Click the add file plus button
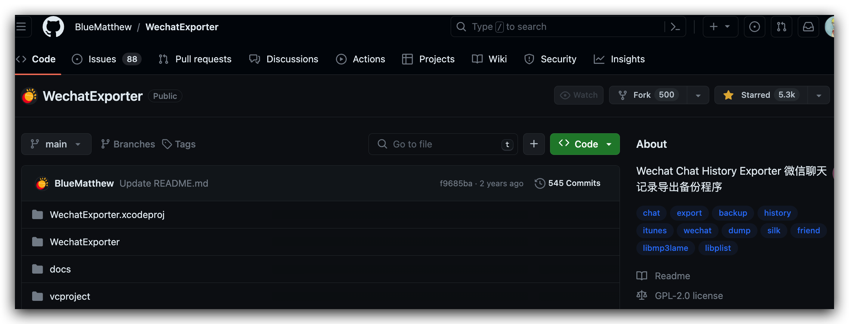Screen dimensions: 849x324 point(534,144)
